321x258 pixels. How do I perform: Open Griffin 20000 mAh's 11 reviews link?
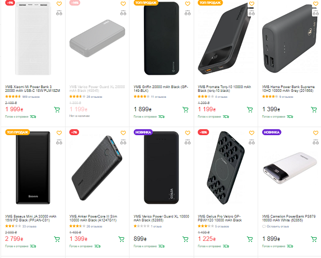pyautogui.click(x=159, y=97)
